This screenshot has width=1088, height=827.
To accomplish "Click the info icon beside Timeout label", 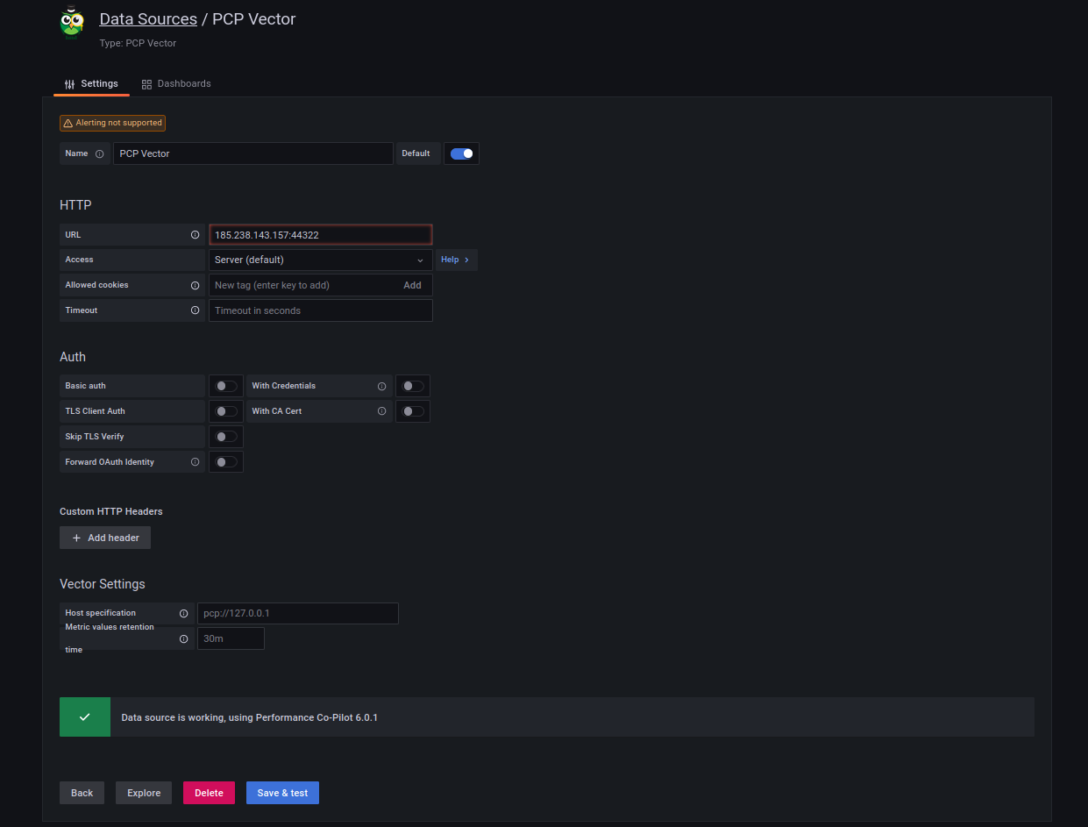I will (195, 310).
